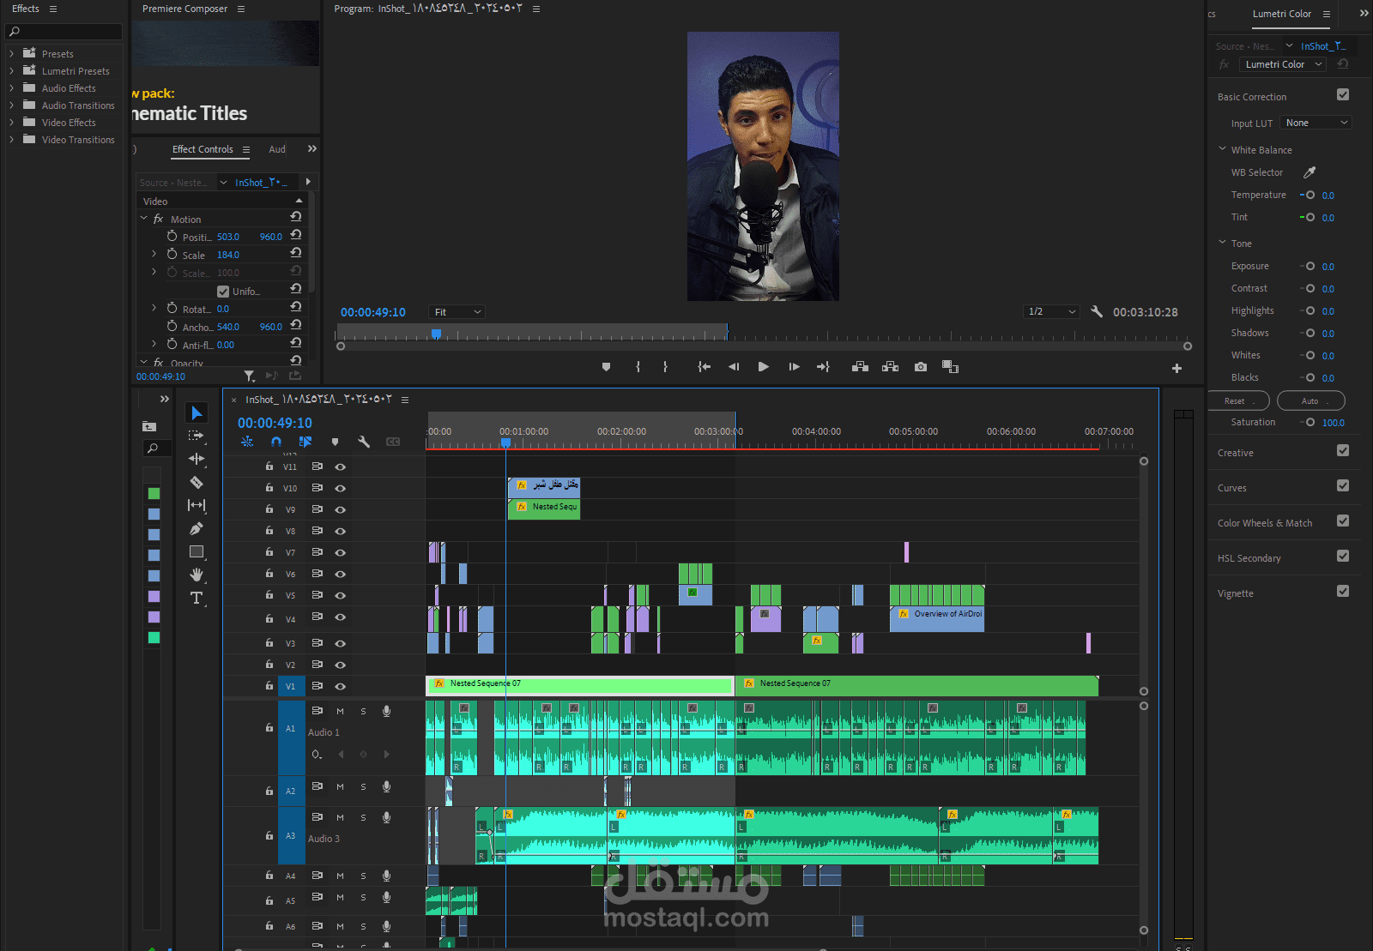The width and height of the screenshot is (1373, 951).
Task: Disable the Basic Correction checkbox
Action: (1343, 95)
